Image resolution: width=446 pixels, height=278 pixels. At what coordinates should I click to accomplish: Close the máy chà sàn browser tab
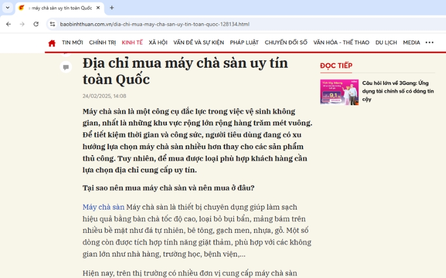click(x=98, y=8)
